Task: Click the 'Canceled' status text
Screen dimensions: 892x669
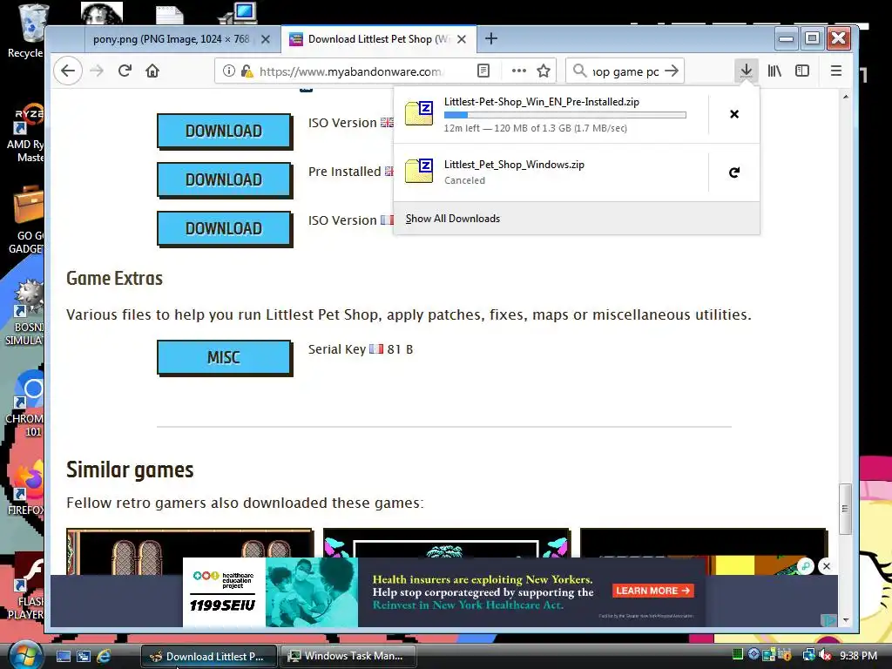Action: click(x=464, y=180)
